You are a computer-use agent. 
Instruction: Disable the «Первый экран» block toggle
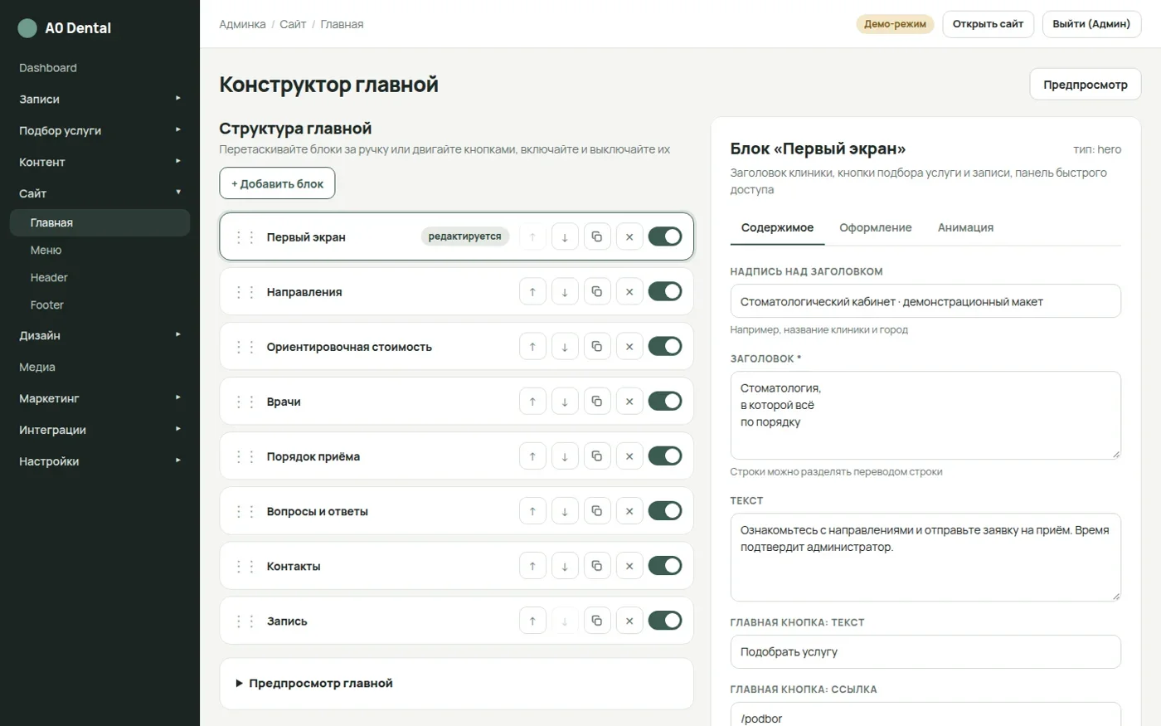[x=665, y=236]
